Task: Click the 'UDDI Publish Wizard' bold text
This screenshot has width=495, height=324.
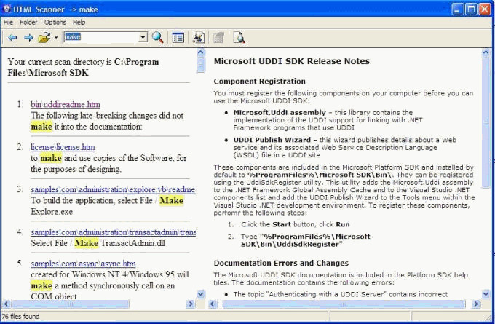Action: pyautogui.click(x=272, y=140)
